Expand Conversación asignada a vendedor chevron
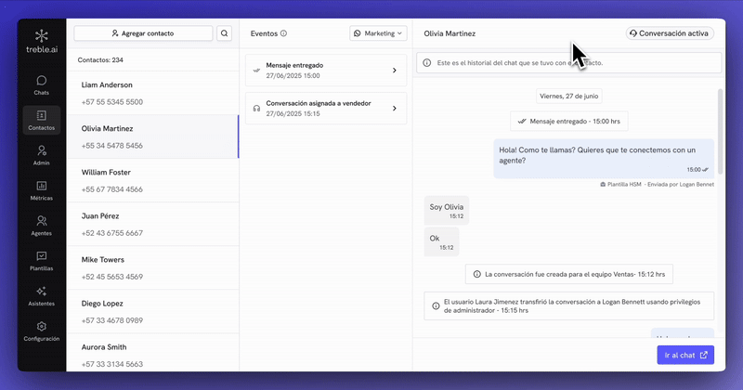 [394, 109]
